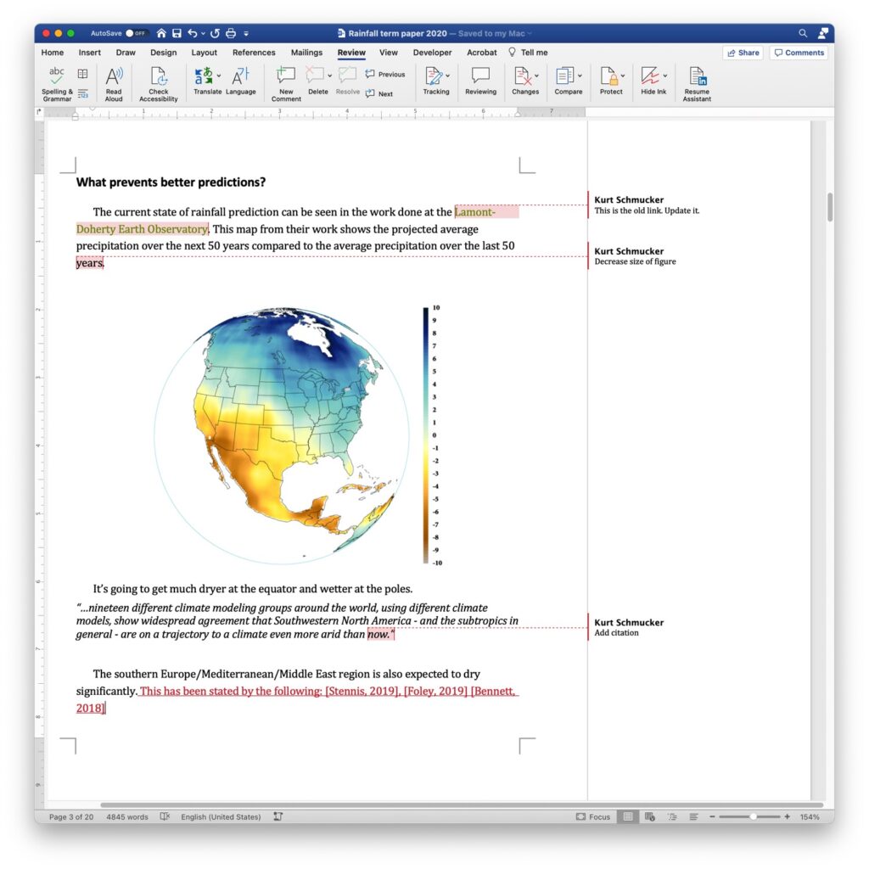The width and height of the screenshot is (869, 869).
Task: Save the document with the floppy icon
Action: click(x=177, y=33)
